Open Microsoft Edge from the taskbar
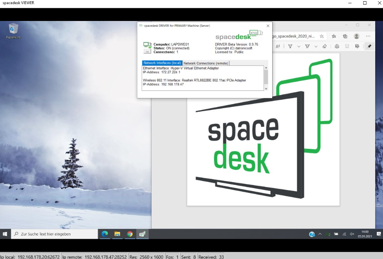Viewport: 383px width, 259px height. point(105,234)
